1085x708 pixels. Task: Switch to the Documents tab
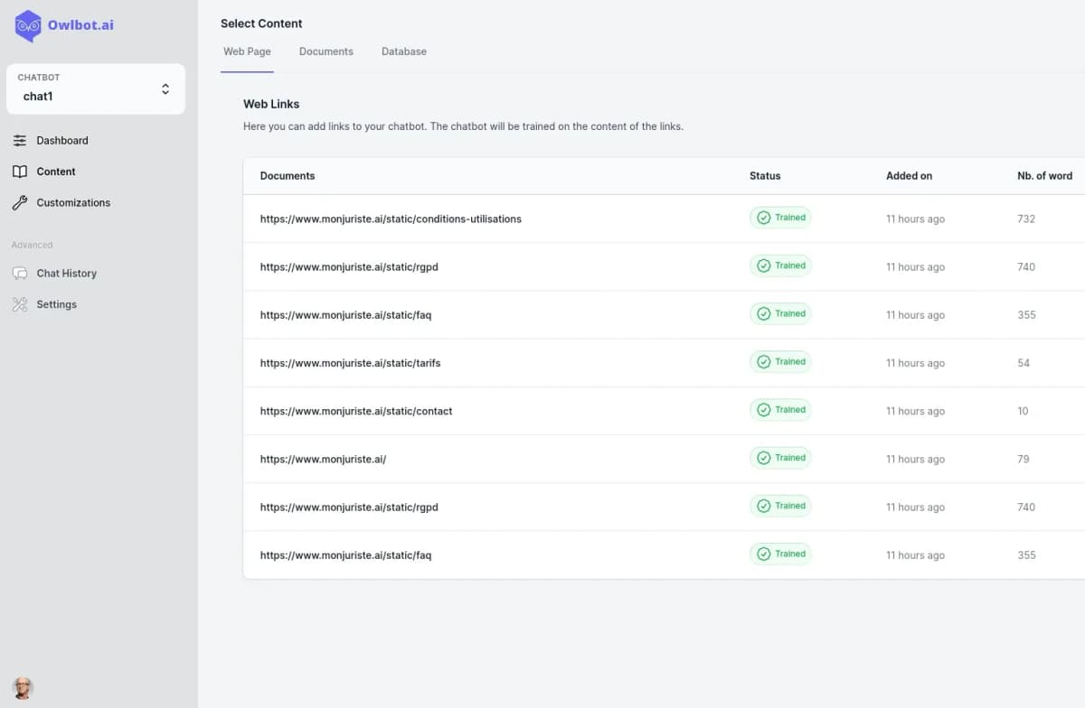pyautogui.click(x=326, y=51)
